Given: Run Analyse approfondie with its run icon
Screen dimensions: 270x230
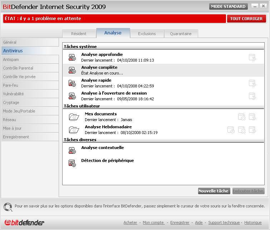Looking at the screenshot, I should 252,57.
